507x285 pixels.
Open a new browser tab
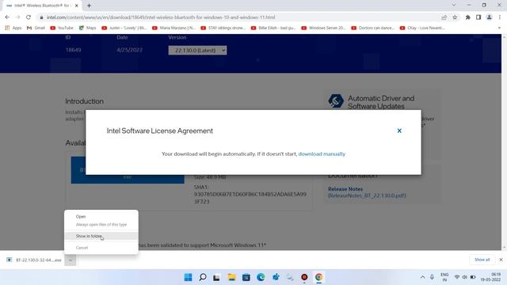[89, 6]
